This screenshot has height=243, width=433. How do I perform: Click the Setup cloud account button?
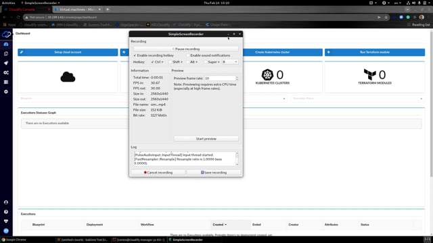(68, 52)
